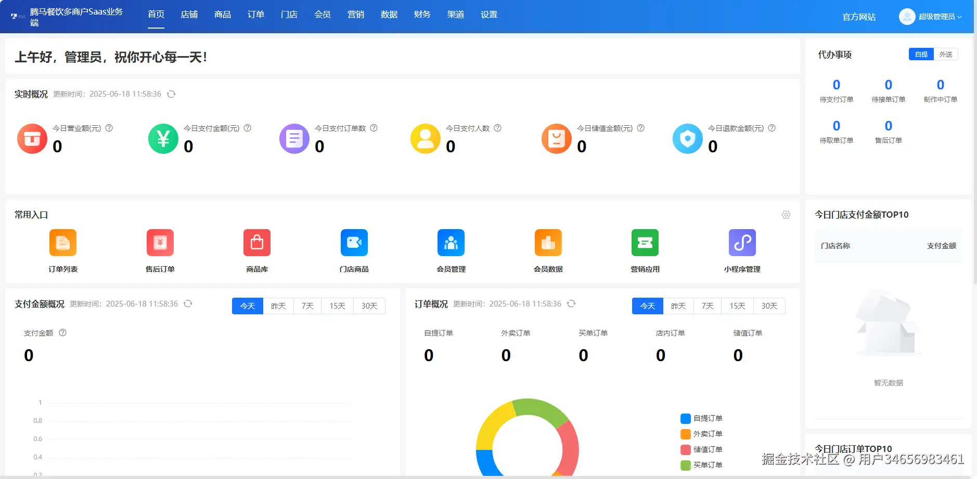Open the 财务 menu
This screenshot has height=479, width=977.
point(422,15)
